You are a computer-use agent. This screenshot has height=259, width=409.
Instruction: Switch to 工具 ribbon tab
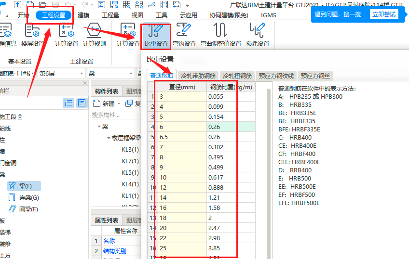[162, 15]
